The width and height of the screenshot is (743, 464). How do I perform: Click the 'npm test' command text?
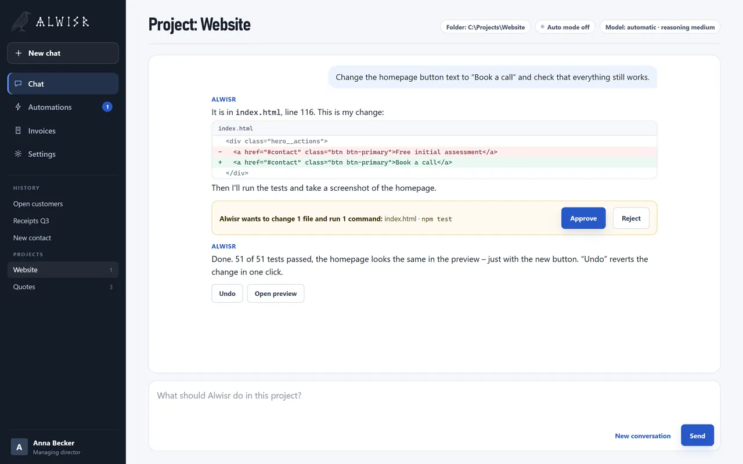(x=437, y=219)
